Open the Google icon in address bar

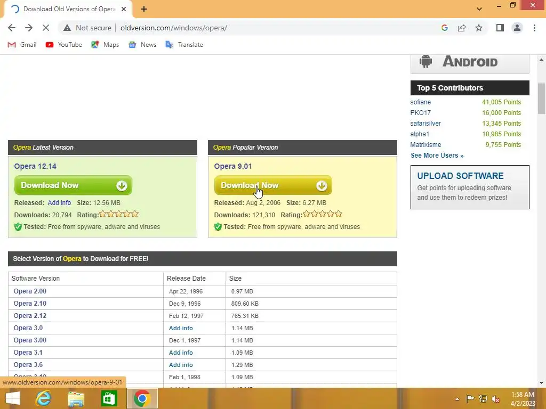point(444,28)
